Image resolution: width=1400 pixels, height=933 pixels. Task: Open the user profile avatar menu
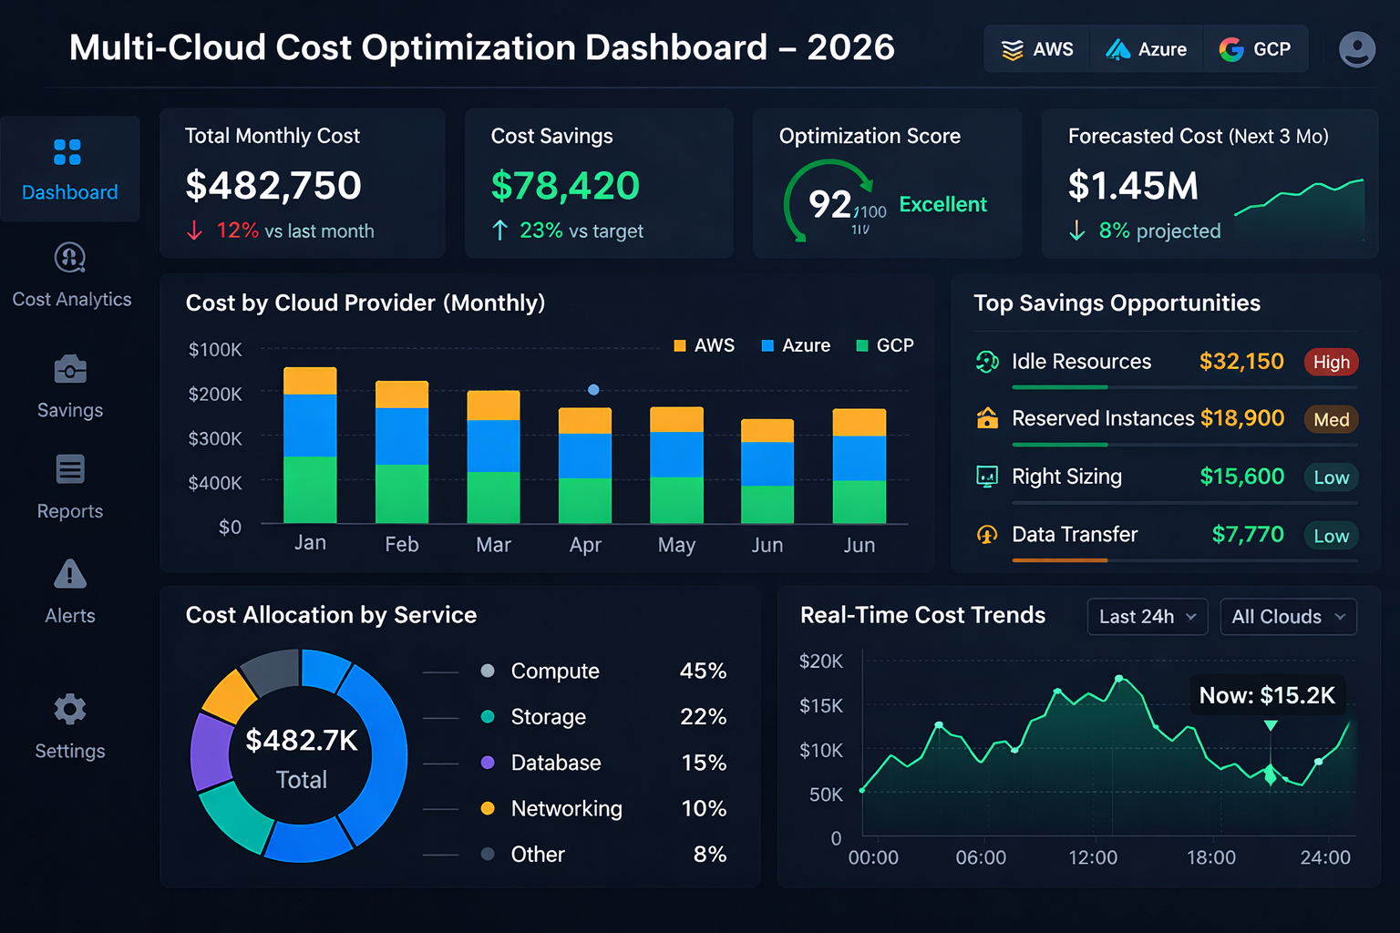(x=1357, y=50)
